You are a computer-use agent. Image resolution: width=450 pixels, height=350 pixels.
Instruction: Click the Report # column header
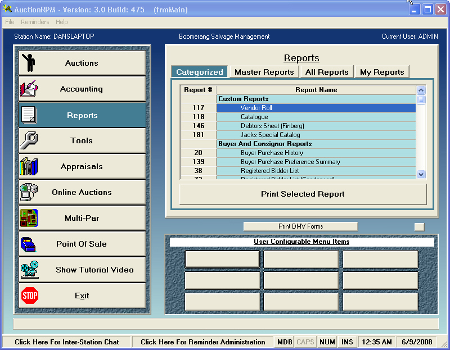pos(199,90)
